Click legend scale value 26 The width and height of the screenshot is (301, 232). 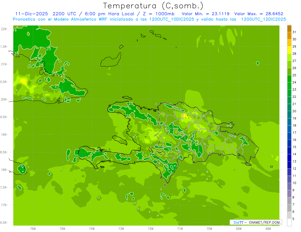point(294,68)
